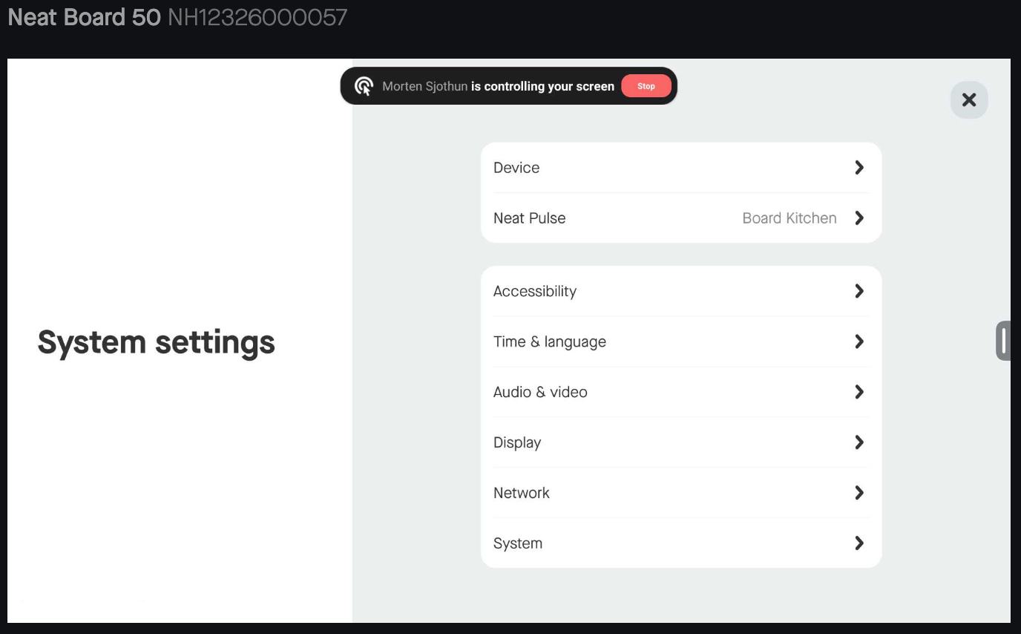
Task: Click the Board Kitchen value text
Action: click(x=789, y=218)
